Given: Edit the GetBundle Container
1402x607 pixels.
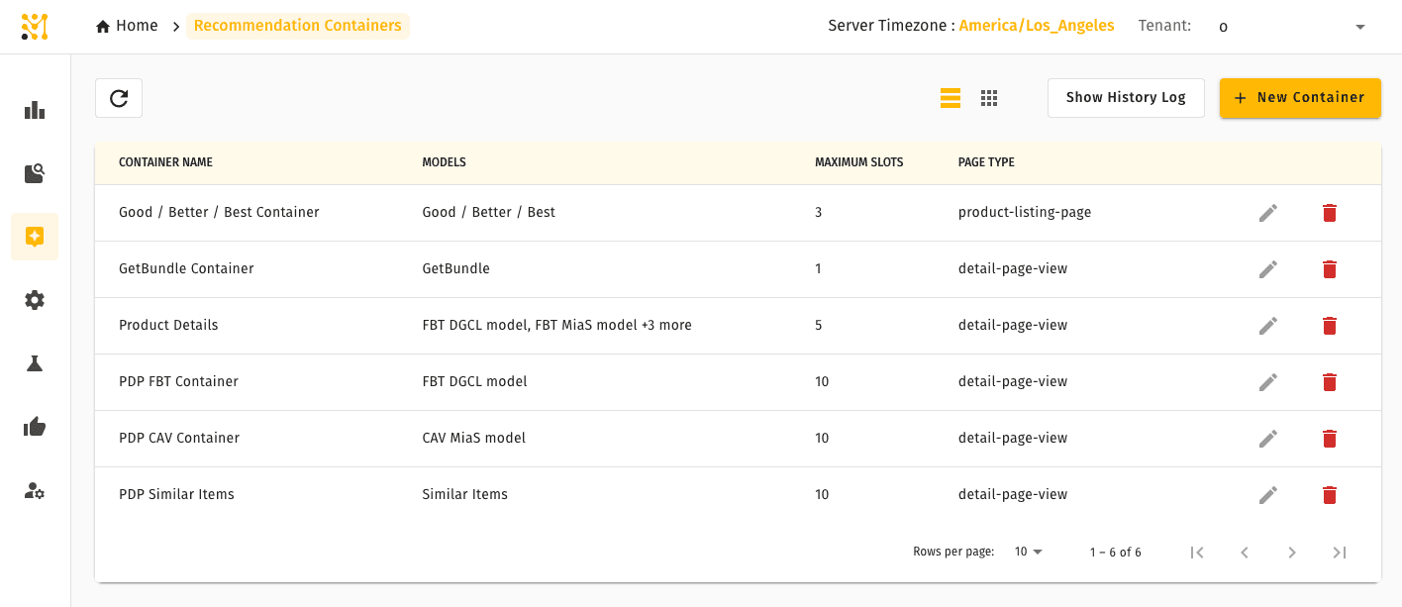Looking at the screenshot, I should (1268, 269).
